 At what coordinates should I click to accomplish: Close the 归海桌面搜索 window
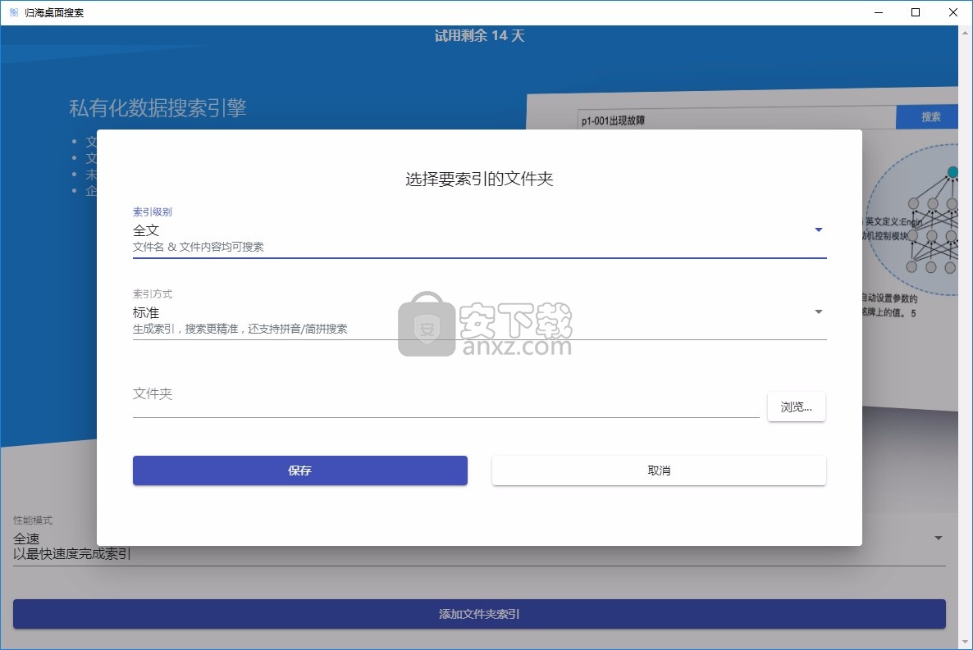(953, 12)
